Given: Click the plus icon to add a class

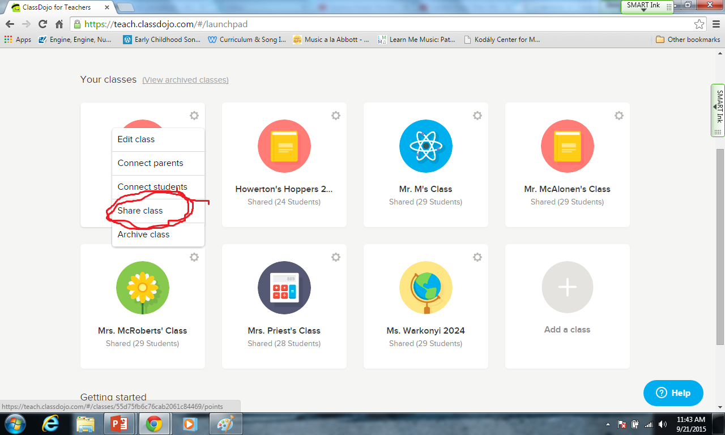Looking at the screenshot, I should click(x=568, y=287).
